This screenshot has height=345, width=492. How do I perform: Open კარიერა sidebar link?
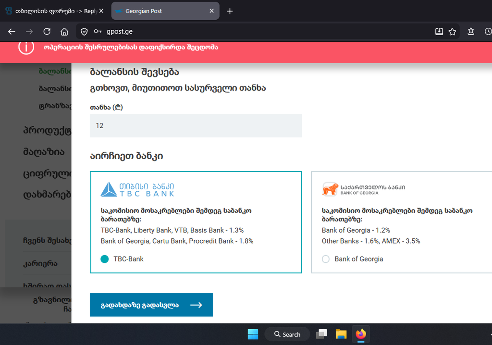40,264
